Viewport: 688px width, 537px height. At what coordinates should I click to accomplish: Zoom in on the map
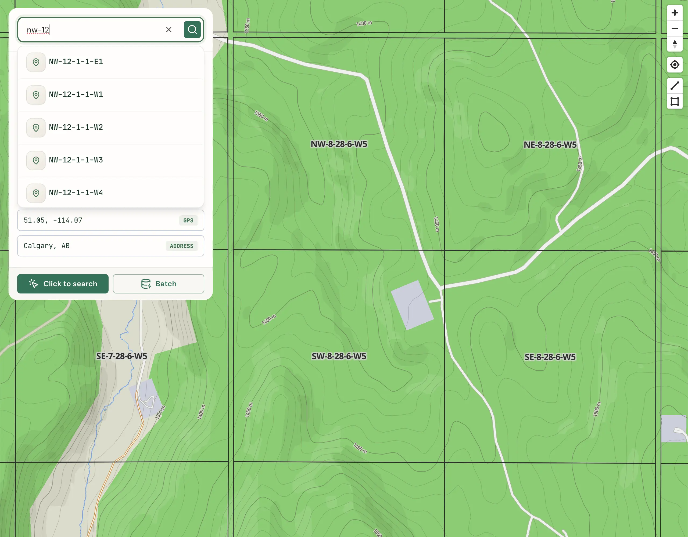(675, 13)
